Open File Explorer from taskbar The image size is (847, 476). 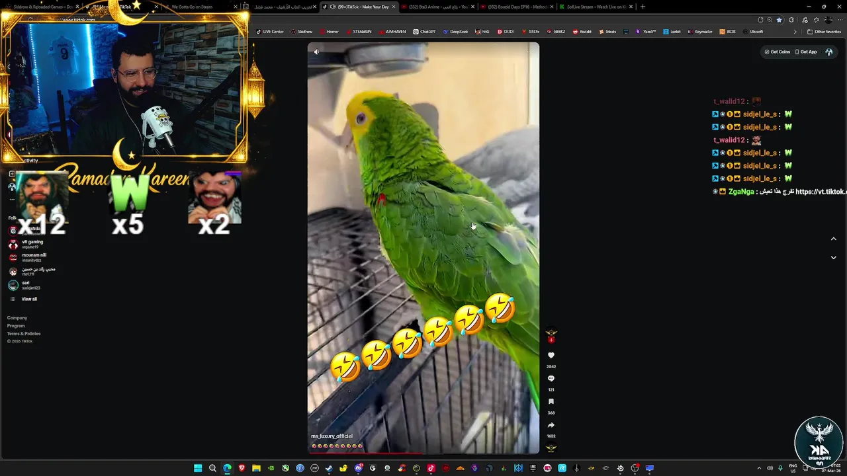[x=256, y=468]
